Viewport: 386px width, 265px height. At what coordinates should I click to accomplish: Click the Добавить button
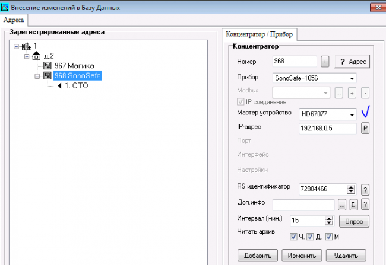[257, 256]
